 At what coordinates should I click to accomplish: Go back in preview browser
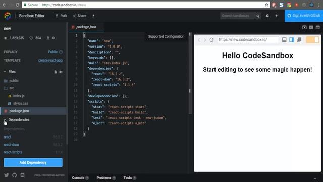point(199,40)
